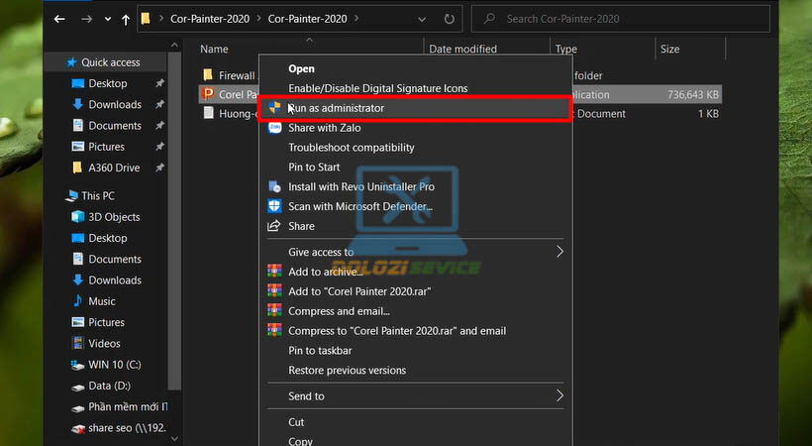The width and height of the screenshot is (812, 446).
Task: Click Run as administrator shield icon
Action: (274, 108)
